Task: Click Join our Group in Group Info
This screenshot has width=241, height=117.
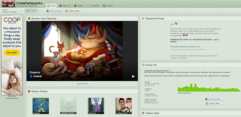Action: click(213, 99)
